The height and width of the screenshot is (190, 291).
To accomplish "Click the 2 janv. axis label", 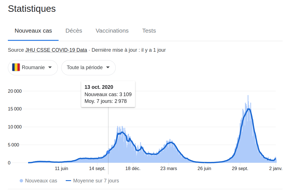I will [x=276, y=168].
